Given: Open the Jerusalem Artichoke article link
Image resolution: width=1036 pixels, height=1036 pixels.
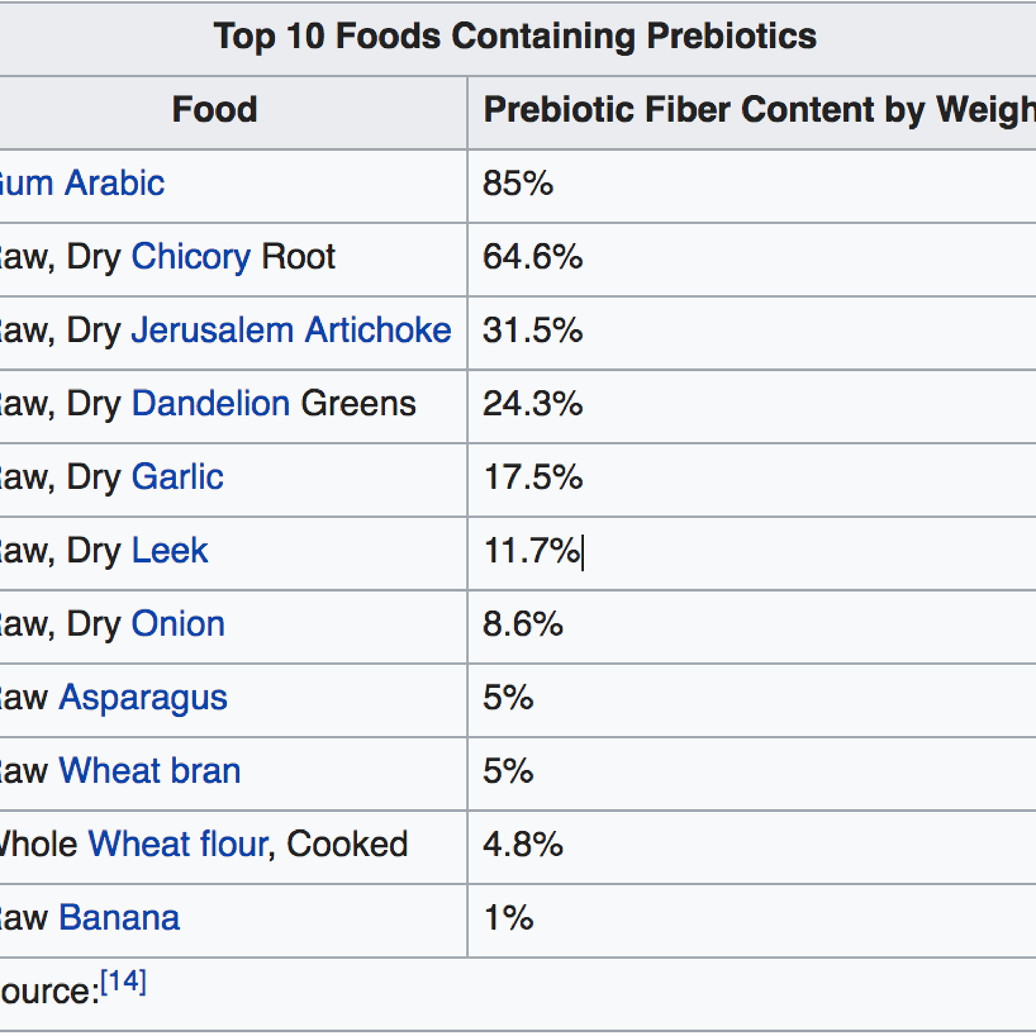Looking at the screenshot, I should pyautogui.click(x=291, y=330).
